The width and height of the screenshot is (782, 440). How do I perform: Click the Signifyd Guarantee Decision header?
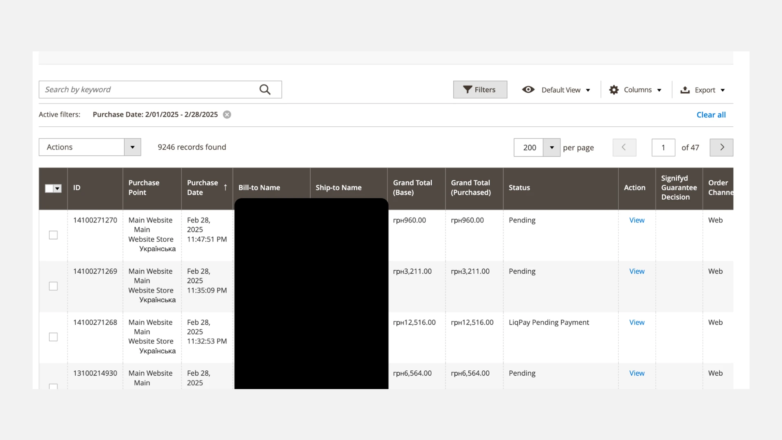pos(679,188)
